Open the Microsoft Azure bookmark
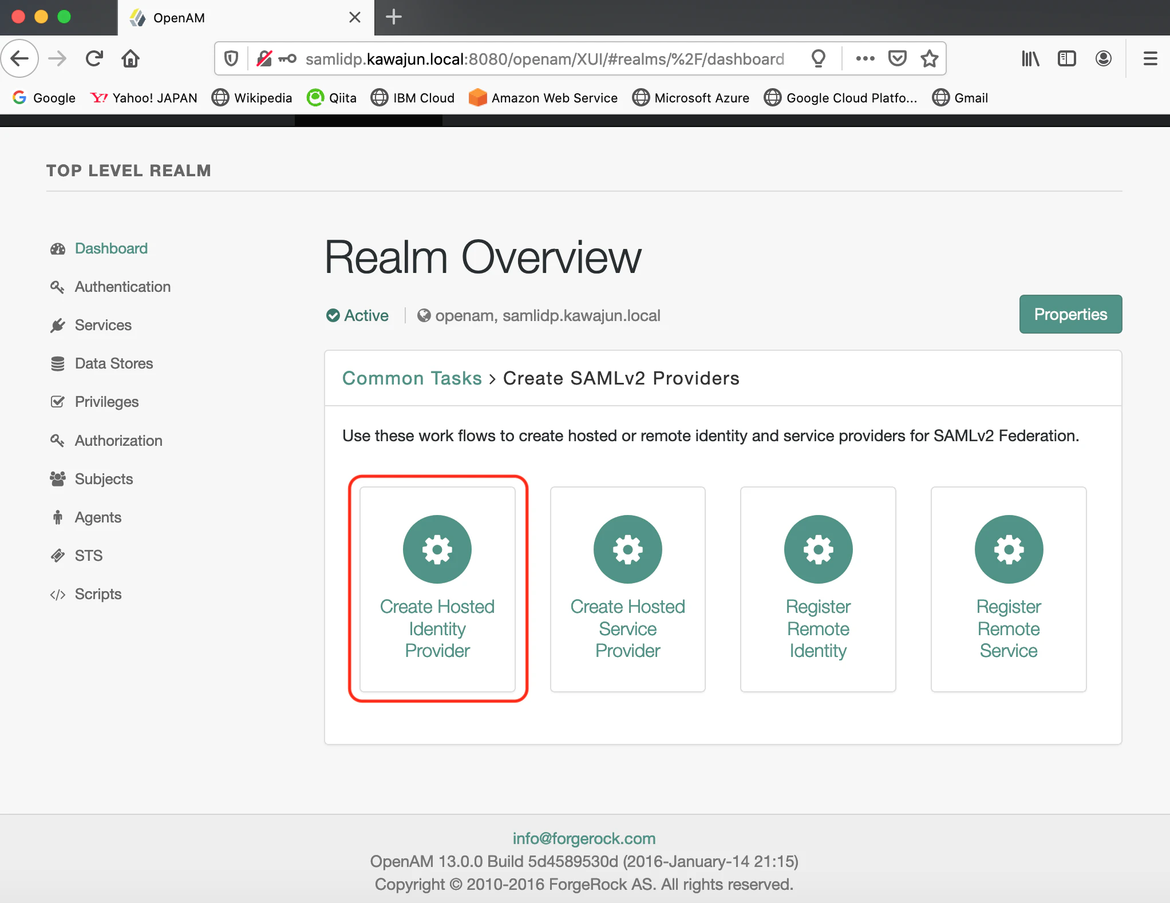1170x903 pixels. pos(691,98)
